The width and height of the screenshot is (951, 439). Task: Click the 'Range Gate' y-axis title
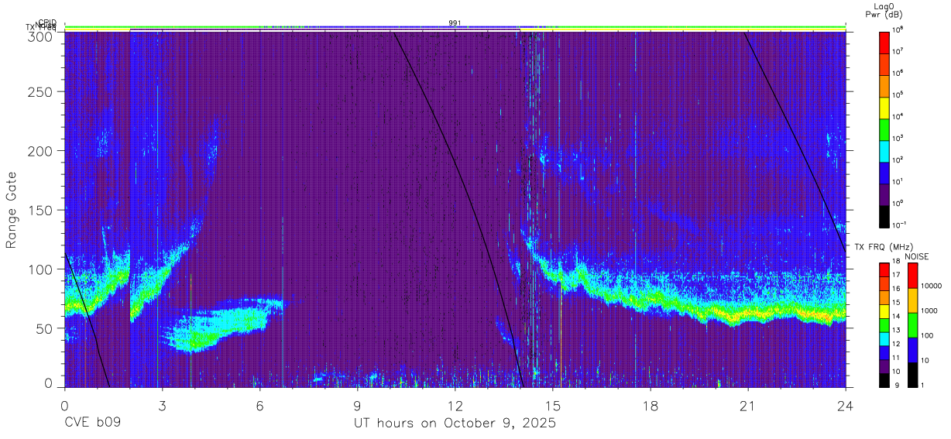12,211
